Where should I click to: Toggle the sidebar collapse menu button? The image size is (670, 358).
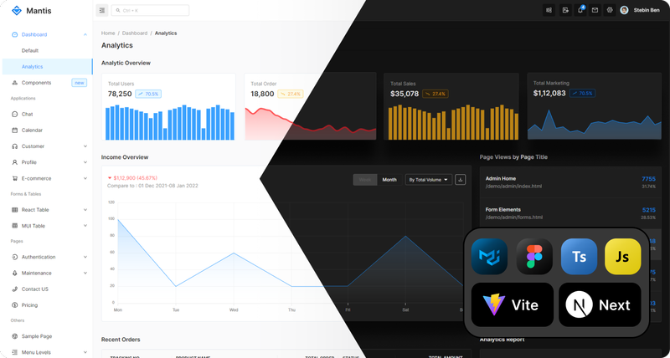[x=102, y=10]
